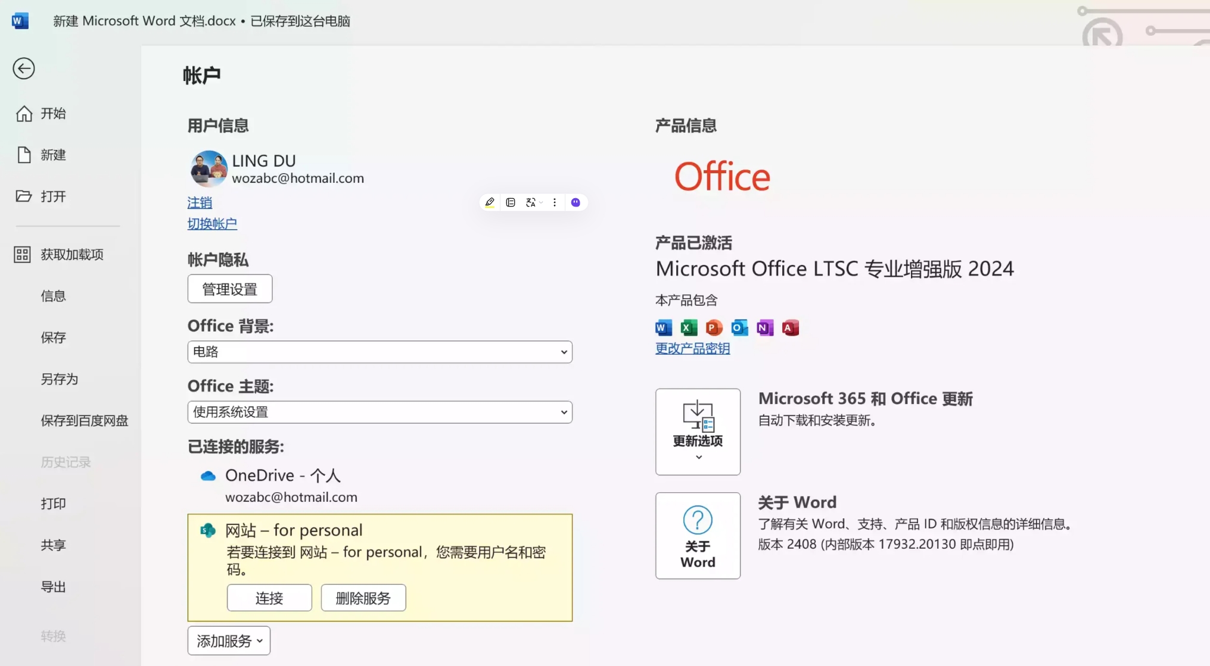The width and height of the screenshot is (1210, 666).
Task: Click the wozabc@hotmail.com email under LING DU
Action: click(x=298, y=179)
